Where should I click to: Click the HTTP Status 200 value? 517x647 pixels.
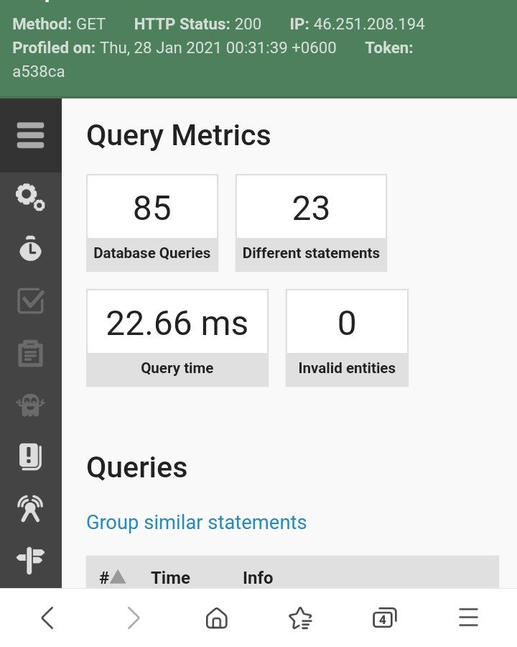(x=248, y=24)
